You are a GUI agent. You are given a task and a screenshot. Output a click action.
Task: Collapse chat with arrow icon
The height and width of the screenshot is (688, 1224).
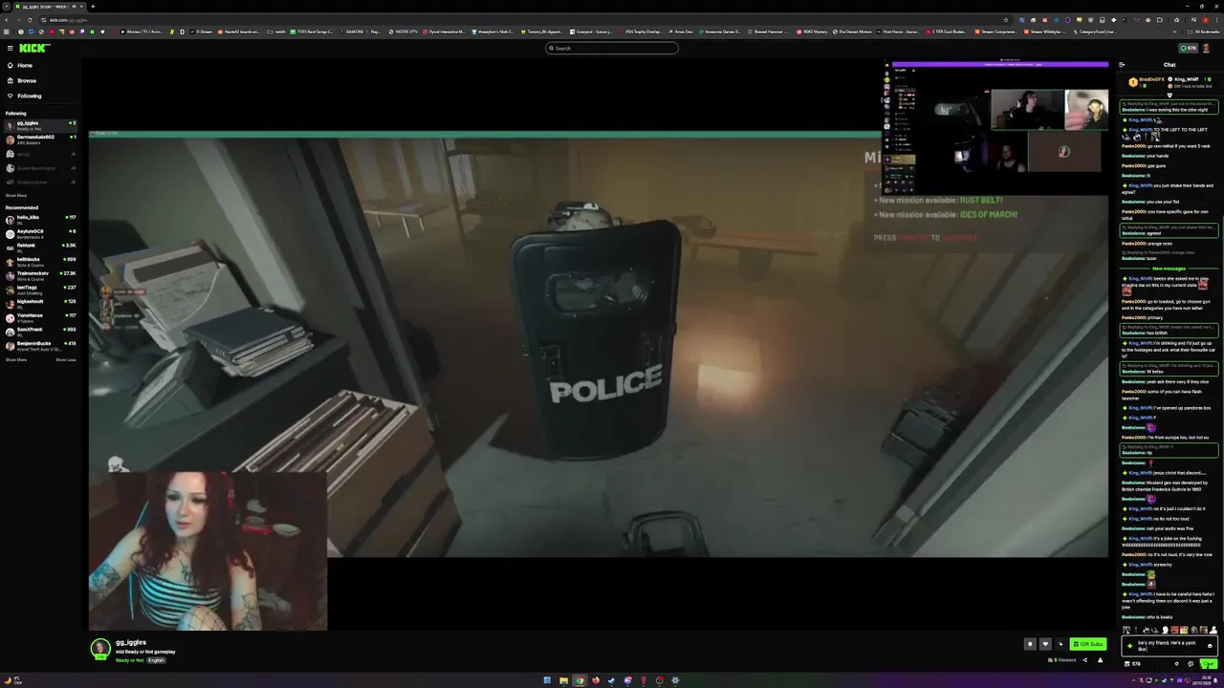(x=1122, y=65)
